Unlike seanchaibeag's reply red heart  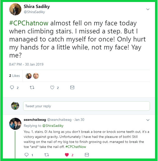(x=67, y=155)
